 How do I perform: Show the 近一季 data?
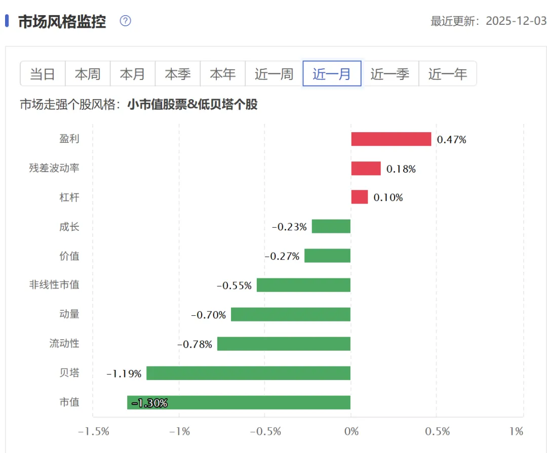click(x=389, y=73)
